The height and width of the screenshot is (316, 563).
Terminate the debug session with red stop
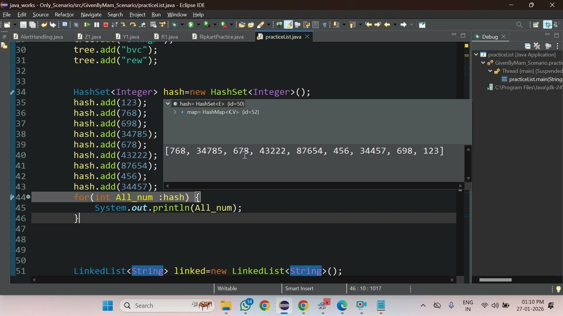(x=106, y=25)
